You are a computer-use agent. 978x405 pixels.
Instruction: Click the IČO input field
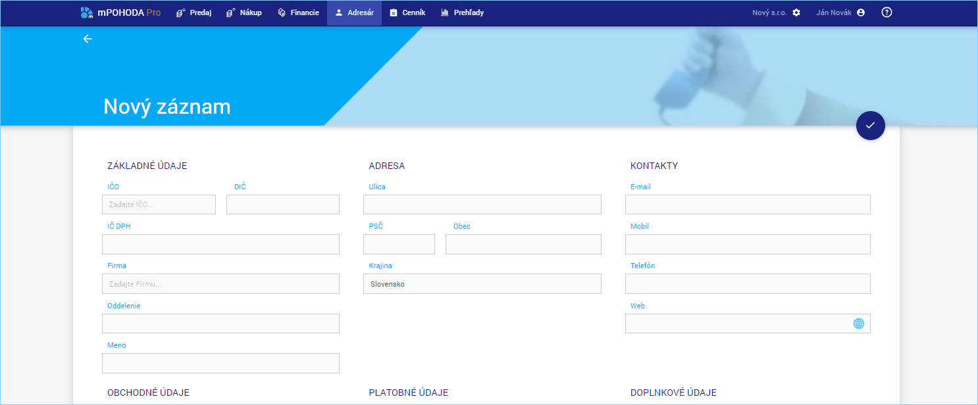point(159,204)
